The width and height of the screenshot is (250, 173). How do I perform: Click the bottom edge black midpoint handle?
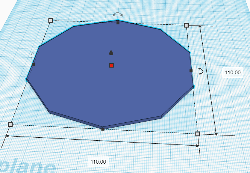pyautogui.click(x=103, y=129)
